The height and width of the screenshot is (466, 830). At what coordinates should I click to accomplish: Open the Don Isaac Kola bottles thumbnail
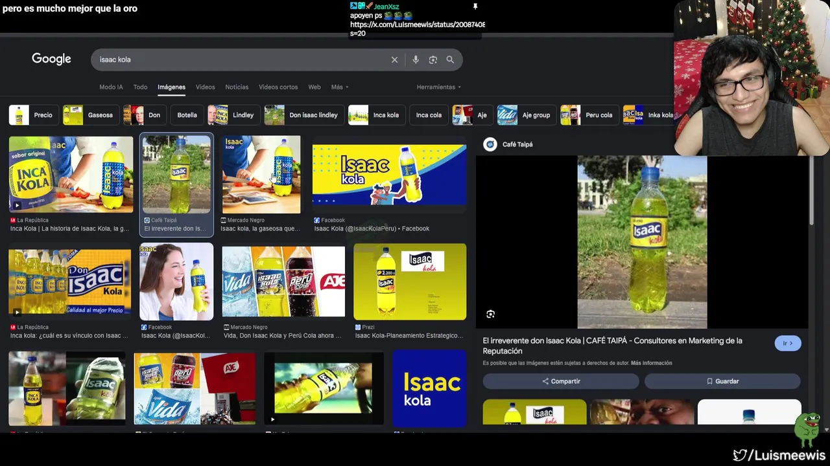tap(69, 282)
